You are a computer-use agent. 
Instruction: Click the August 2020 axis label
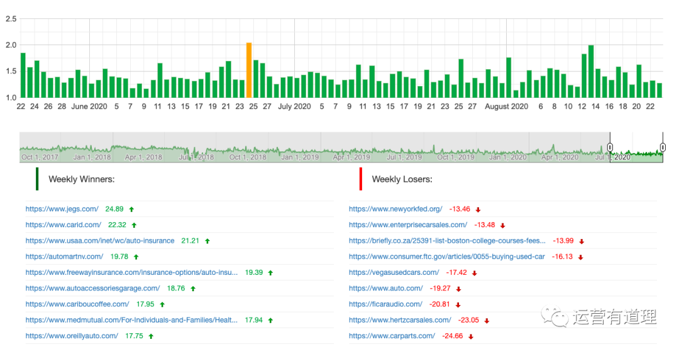507,106
